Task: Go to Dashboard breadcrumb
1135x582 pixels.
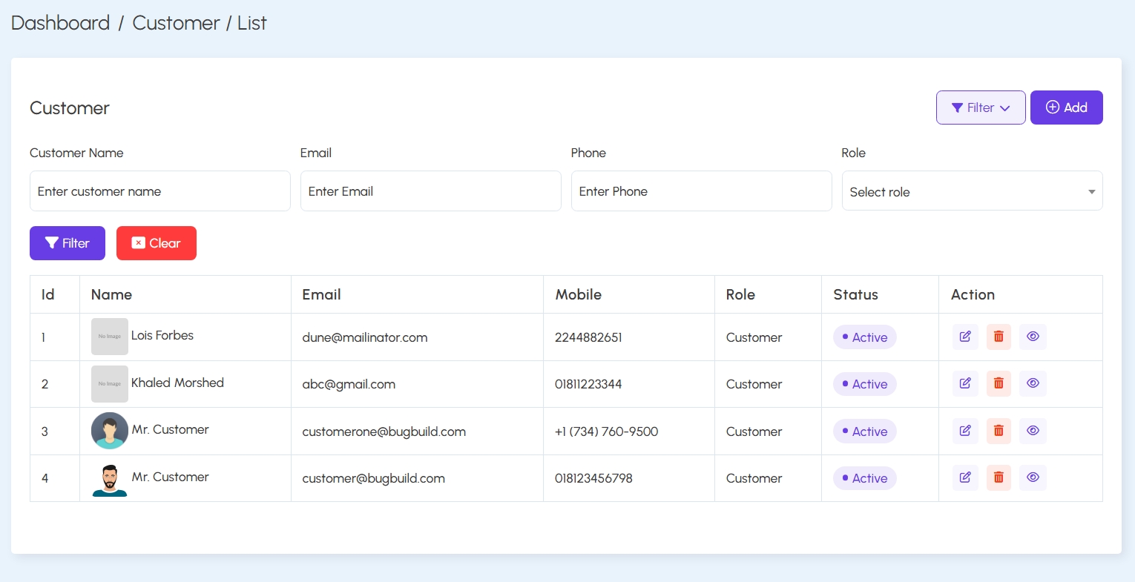Action: [x=61, y=23]
